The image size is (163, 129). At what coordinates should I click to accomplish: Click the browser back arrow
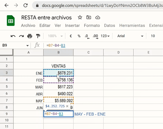point(6,5)
